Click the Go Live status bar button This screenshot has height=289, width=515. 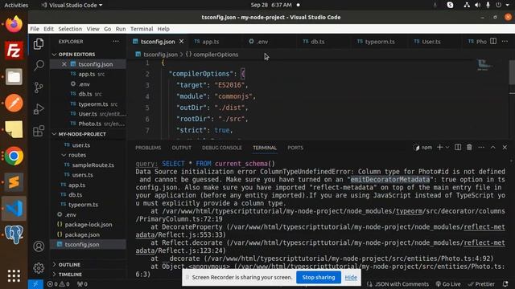pos(448,284)
